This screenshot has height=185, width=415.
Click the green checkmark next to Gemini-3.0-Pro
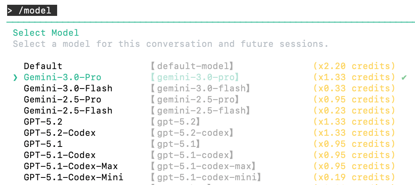click(x=404, y=77)
